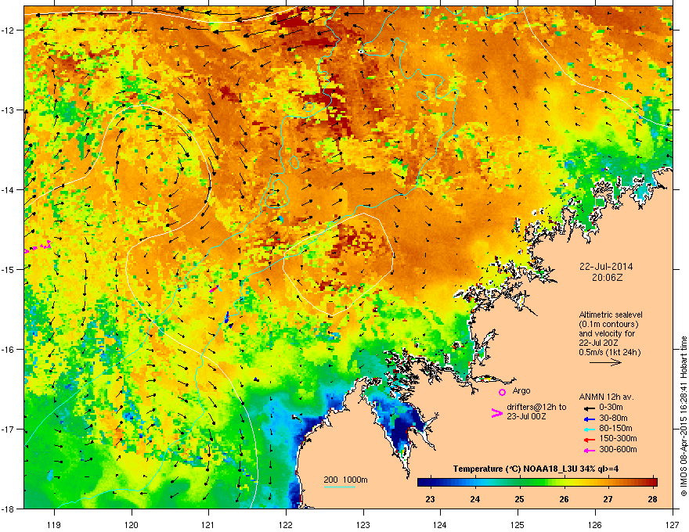Click the colorbar tick label '25'
Image resolution: width=689 pixels, height=532 pixels.
(519, 498)
